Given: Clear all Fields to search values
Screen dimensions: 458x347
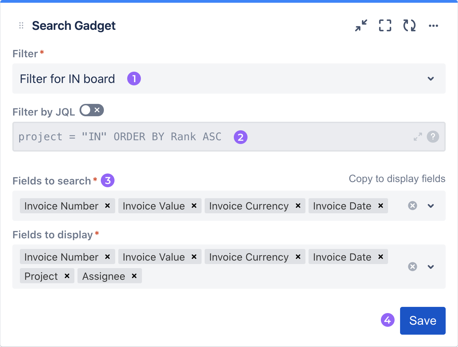Looking at the screenshot, I should pos(413,206).
